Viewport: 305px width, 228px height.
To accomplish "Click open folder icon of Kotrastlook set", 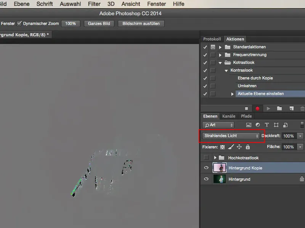I will (x=227, y=62).
